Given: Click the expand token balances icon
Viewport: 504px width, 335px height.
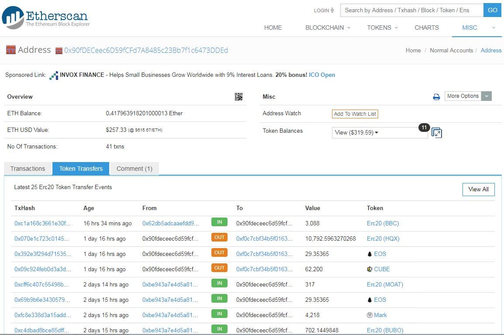Looking at the screenshot, I should pyautogui.click(x=437, y=133).
